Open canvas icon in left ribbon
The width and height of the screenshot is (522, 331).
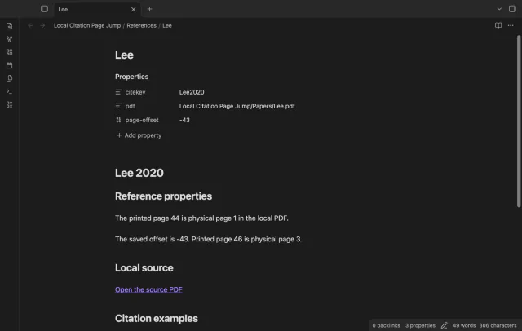[x=9, y=52]
